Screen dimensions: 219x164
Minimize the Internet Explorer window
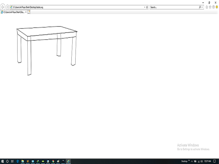pyautogui.click(x=203, y=3)
